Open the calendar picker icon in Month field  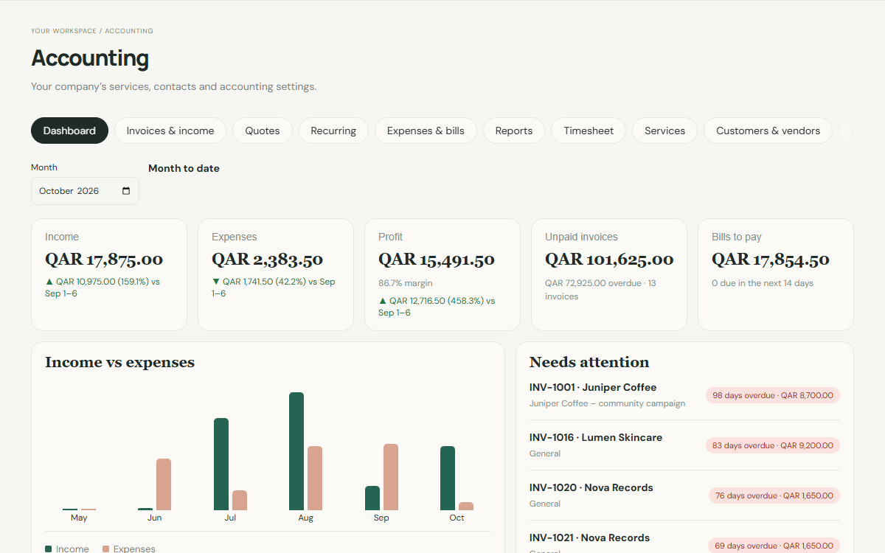pos(126,191)
